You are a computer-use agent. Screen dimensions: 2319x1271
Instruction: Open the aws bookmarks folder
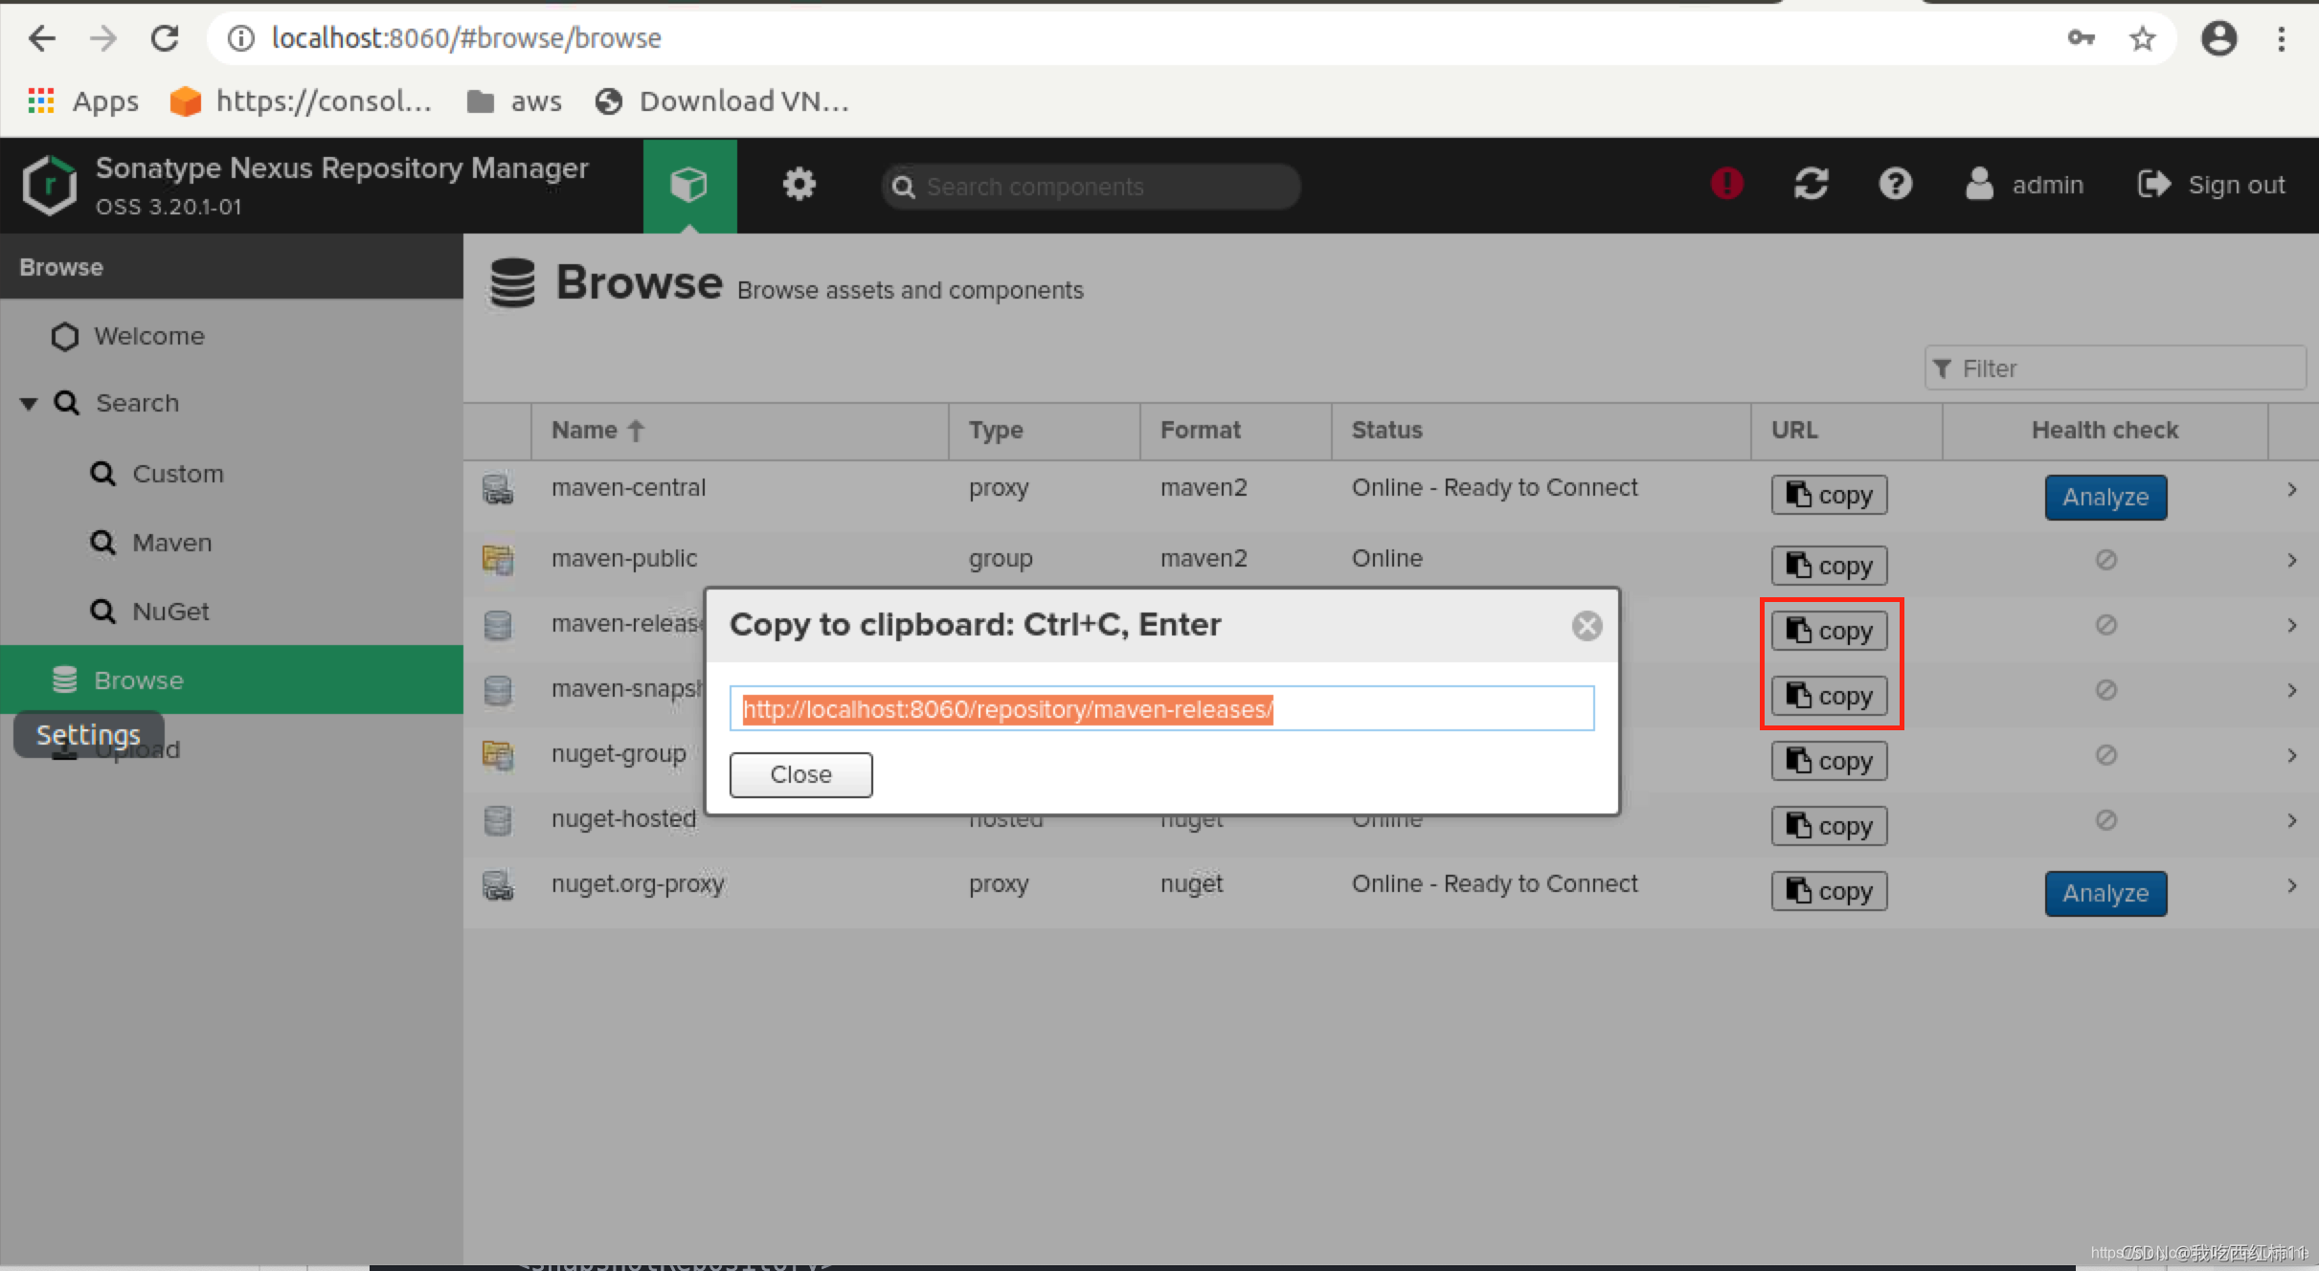coord(513,100)
